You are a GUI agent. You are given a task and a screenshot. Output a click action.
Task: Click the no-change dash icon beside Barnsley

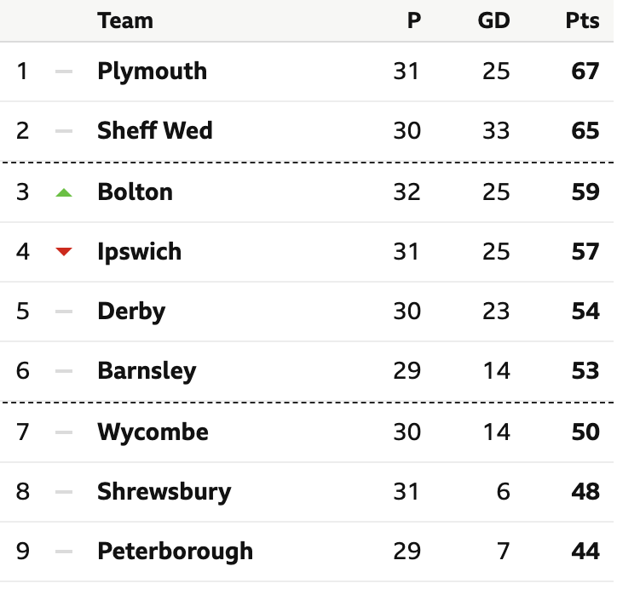pyautogui.click(x=64, y=371)
